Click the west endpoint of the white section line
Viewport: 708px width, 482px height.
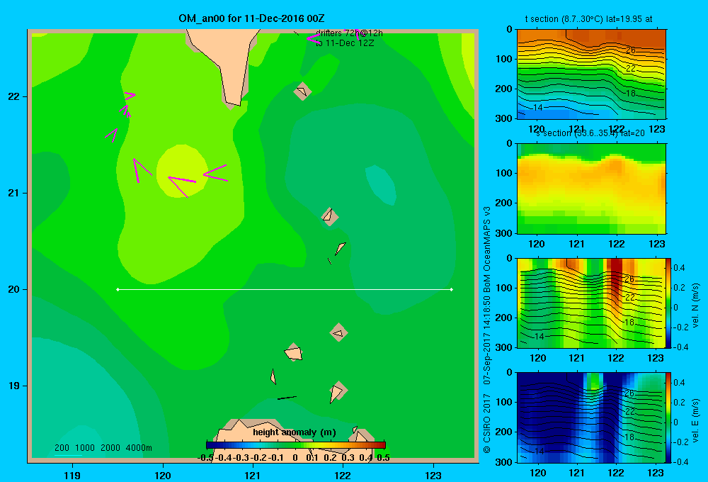[118, 289]
